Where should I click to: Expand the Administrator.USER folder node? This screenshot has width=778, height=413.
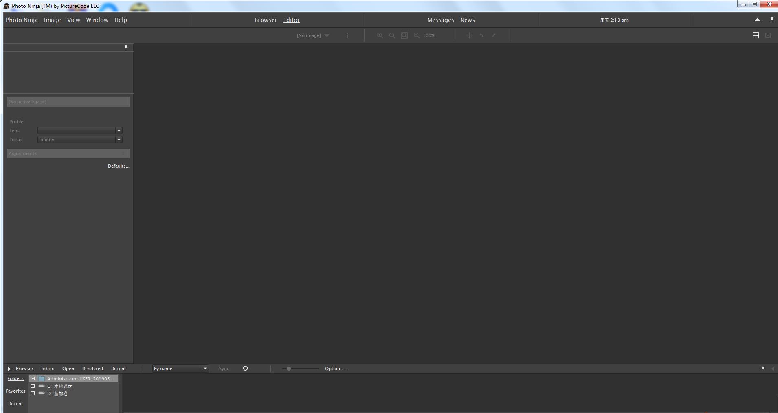pos(33,378)
